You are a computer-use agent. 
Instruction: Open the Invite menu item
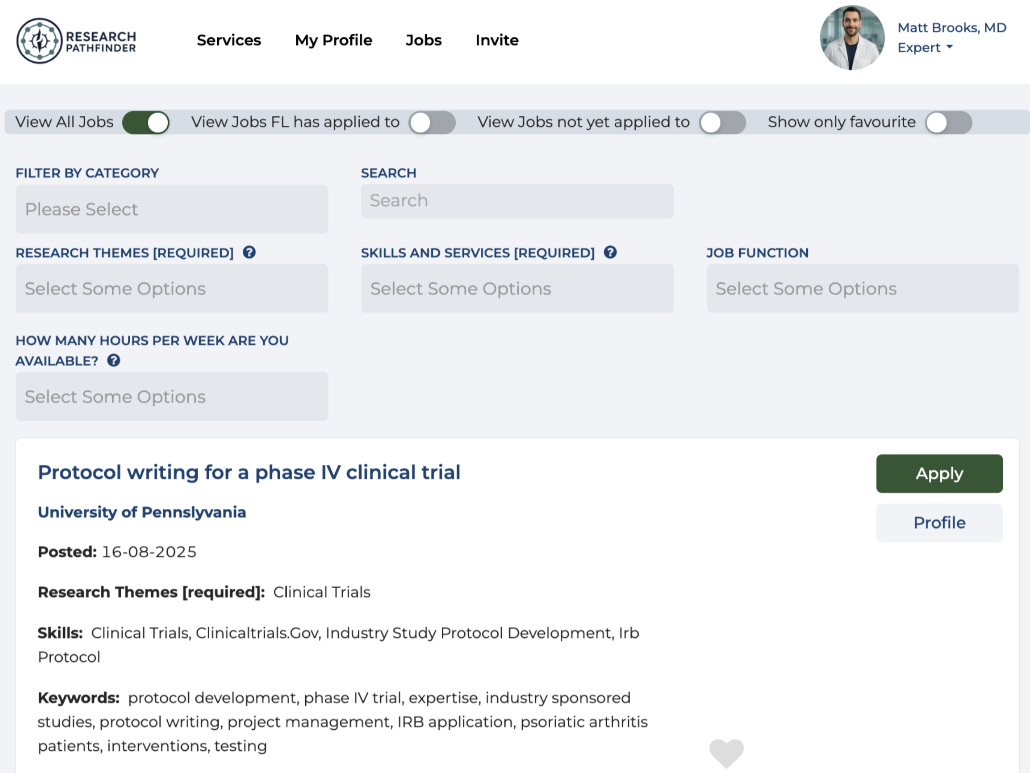pyautogui.click(x=497, y=40)
